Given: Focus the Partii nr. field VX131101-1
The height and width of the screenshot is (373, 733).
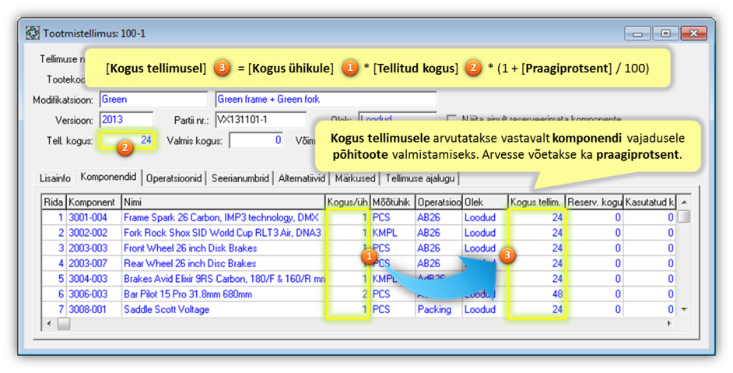Looking at the screenshot, I should coord(260,120).
